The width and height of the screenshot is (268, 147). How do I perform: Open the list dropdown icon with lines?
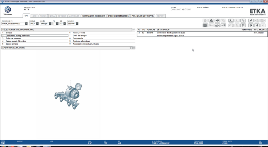click(x=223, y=25)
